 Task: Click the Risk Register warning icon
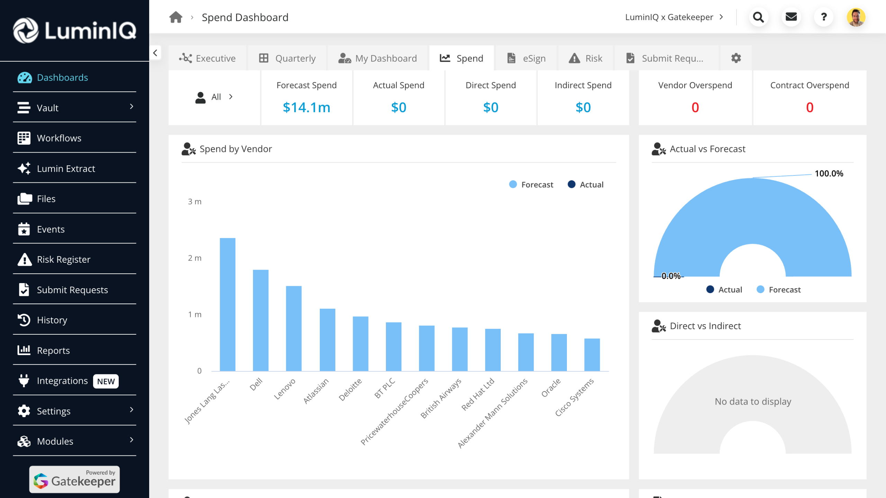[x=24, y=260]
